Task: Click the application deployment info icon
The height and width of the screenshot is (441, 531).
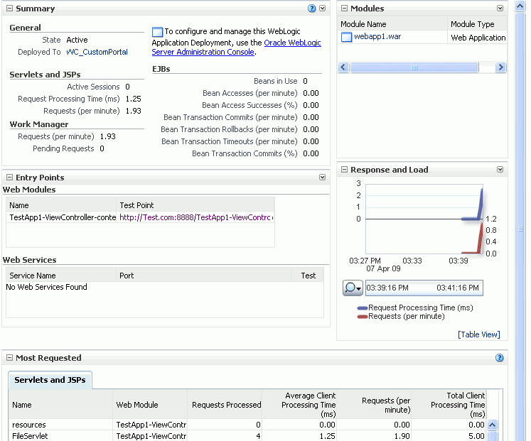Action: (157, 32)
